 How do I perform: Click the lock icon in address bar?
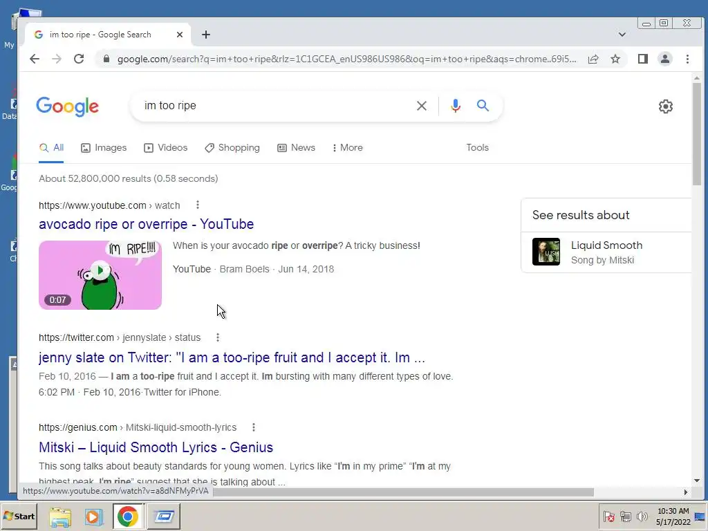pos(106,59)
